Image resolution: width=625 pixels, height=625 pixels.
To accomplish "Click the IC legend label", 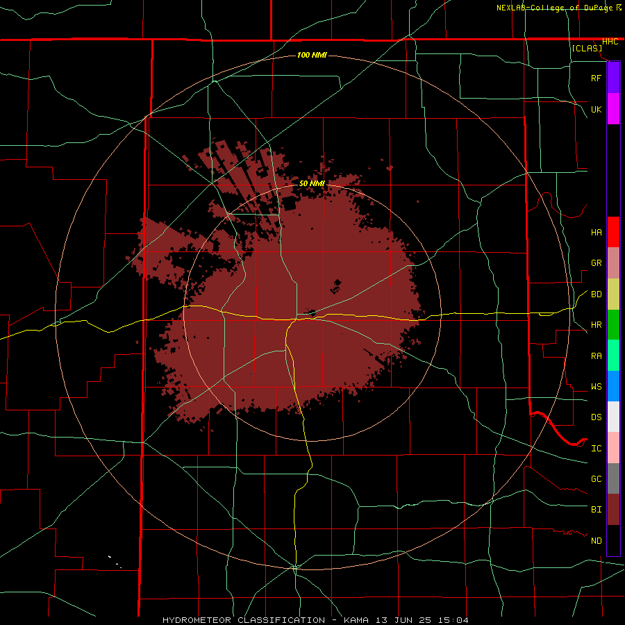I will click(x=596, y=449).
